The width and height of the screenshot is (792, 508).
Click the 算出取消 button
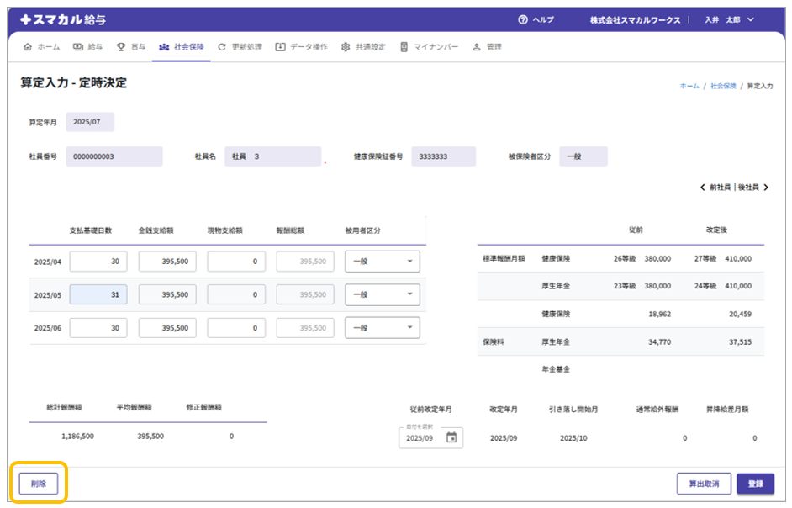[703, 484]
